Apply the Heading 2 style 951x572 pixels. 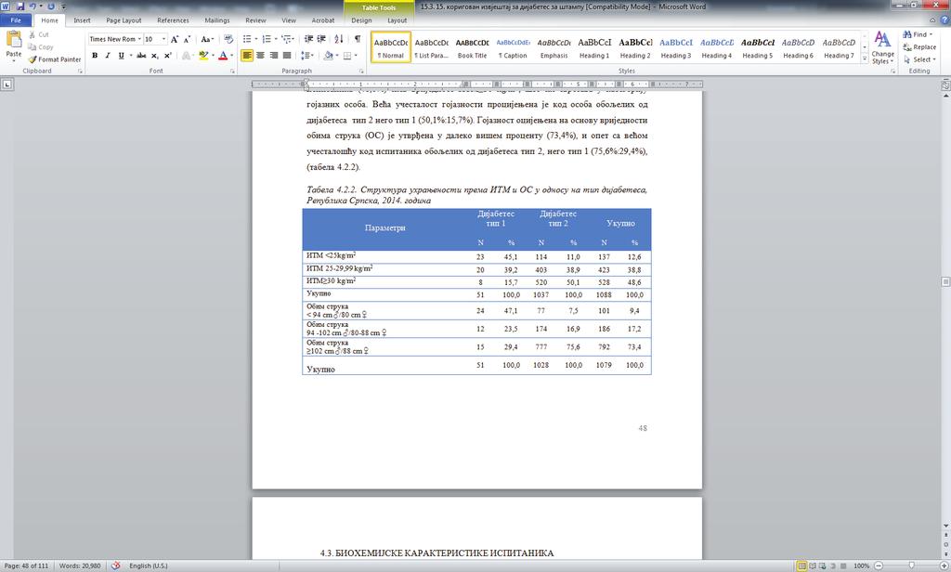coord(635,47)
